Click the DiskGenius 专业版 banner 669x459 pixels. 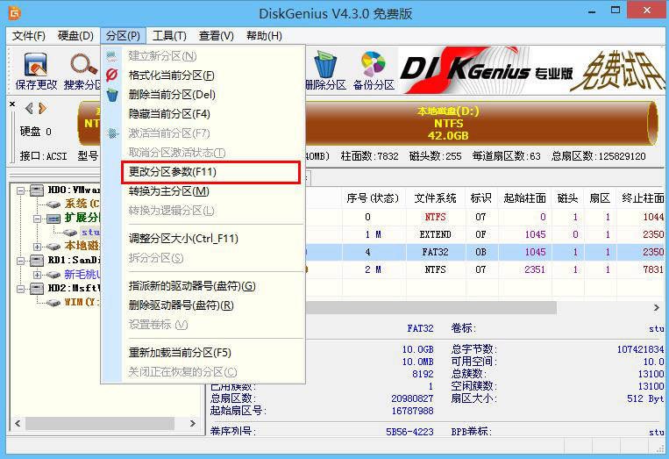(531, 69)
